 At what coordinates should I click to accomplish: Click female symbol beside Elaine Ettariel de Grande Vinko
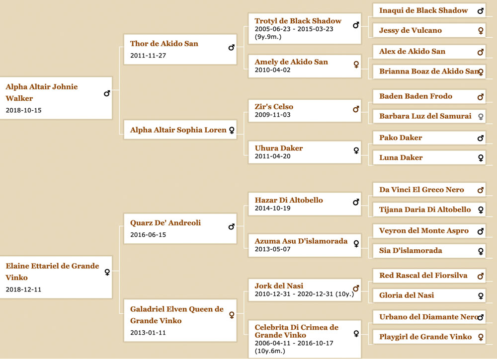107,272
